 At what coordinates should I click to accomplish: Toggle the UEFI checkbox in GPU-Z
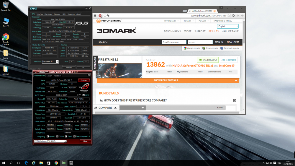pyautogui.click(x=83, y=95)
